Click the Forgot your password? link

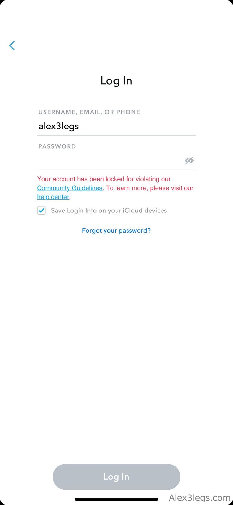(x=116, y=231)
